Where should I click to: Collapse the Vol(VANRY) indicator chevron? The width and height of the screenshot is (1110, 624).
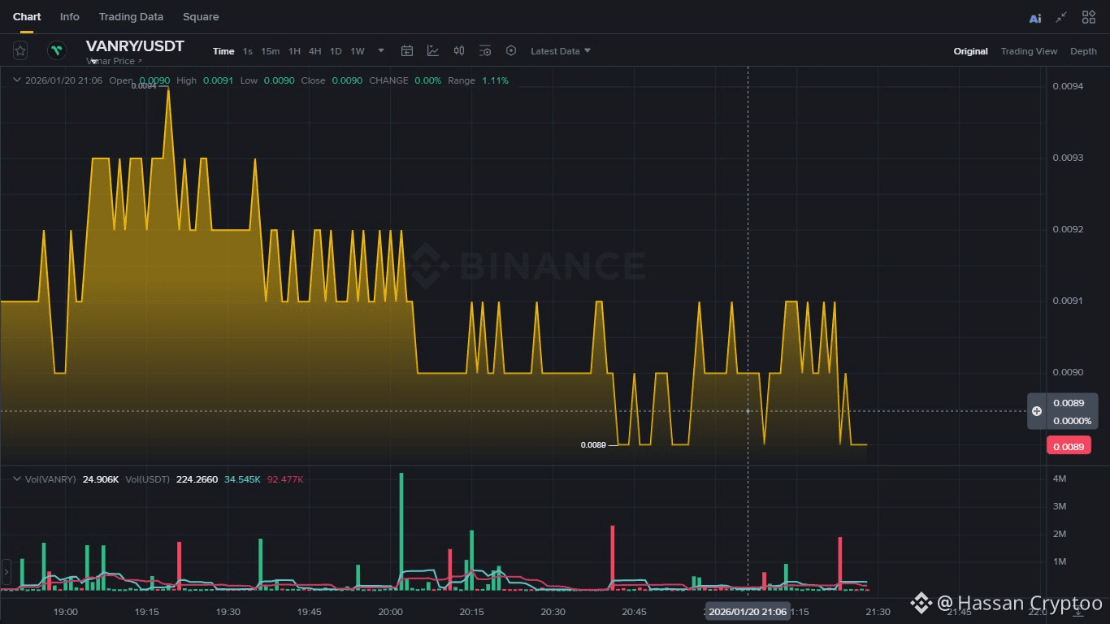[x=16, y=479]
